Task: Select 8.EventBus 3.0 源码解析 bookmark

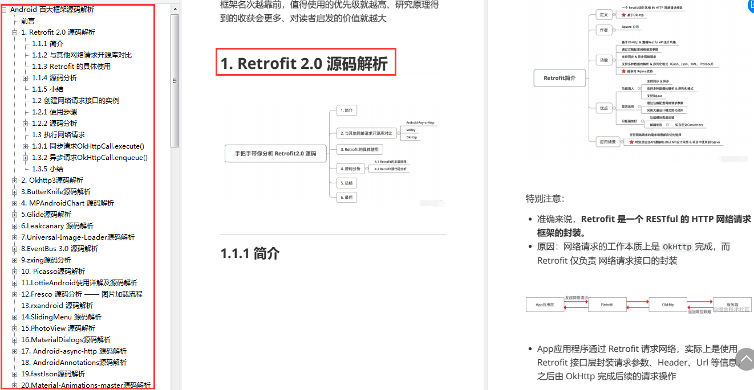Action: (x=59, y=249)
